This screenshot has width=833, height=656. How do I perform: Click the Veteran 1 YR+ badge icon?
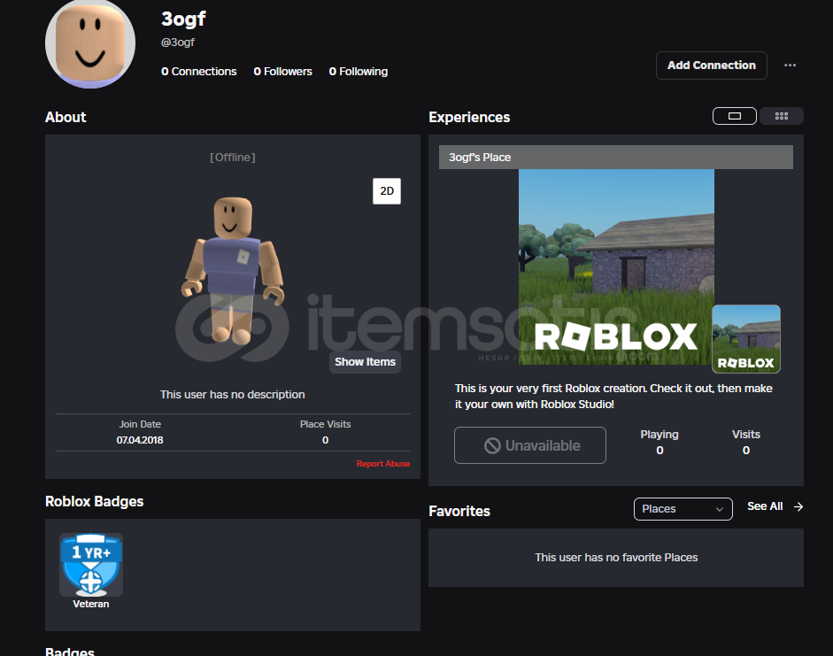tap(91, 565)
